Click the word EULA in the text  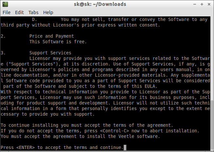click(150, 86)
